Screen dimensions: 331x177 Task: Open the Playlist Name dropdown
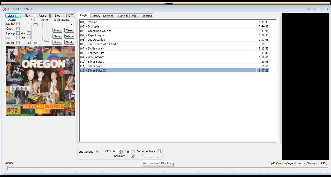point(71,25)
